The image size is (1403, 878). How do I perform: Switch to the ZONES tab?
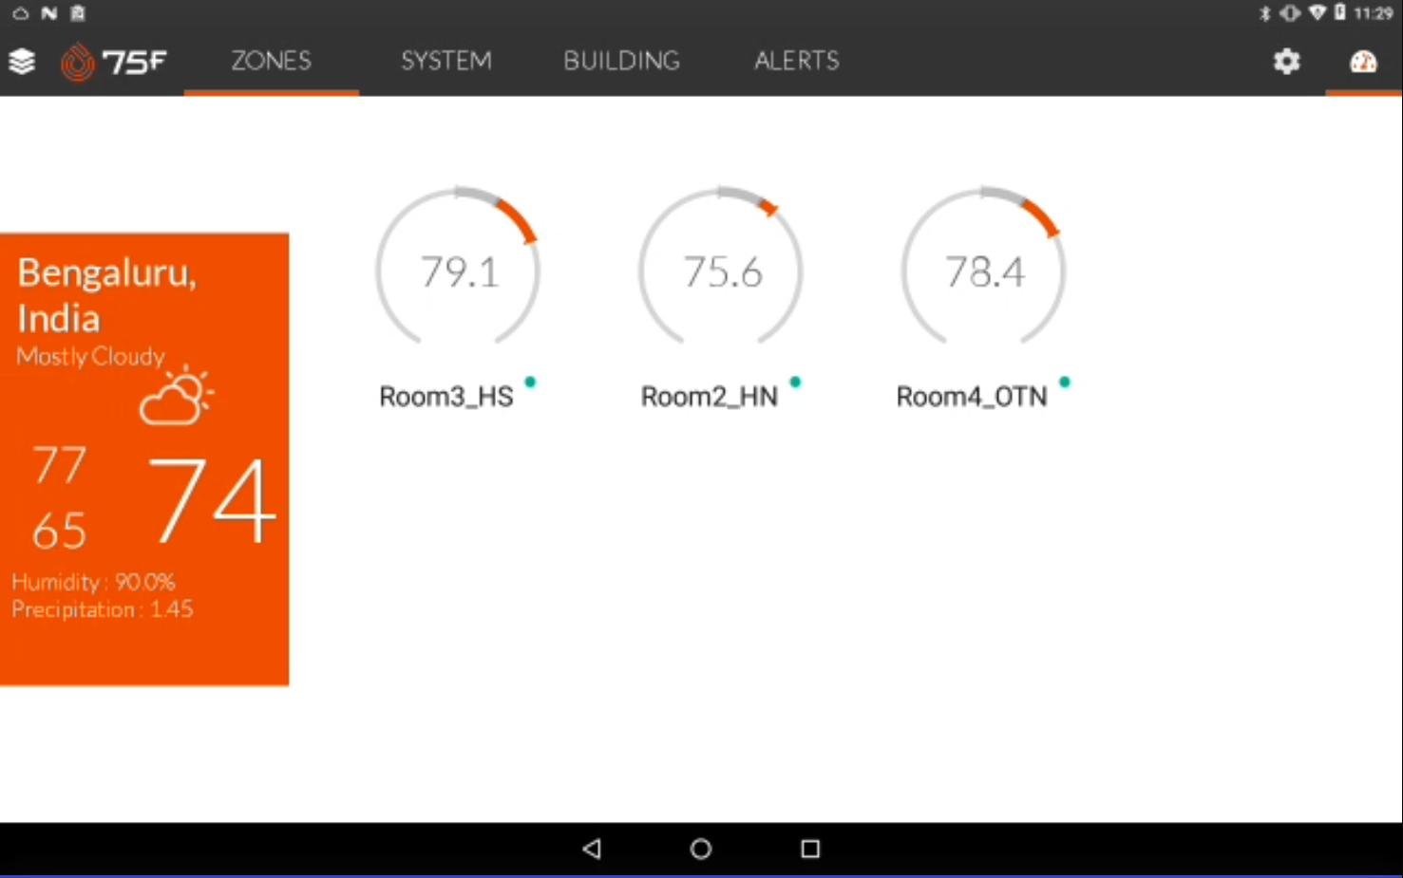pos(272,61)
